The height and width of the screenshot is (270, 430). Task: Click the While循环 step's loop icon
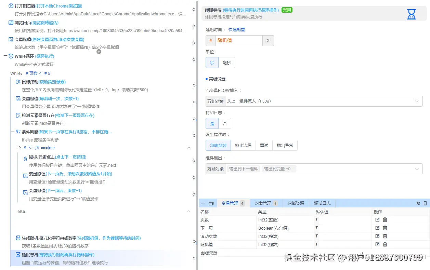point(11,56)
